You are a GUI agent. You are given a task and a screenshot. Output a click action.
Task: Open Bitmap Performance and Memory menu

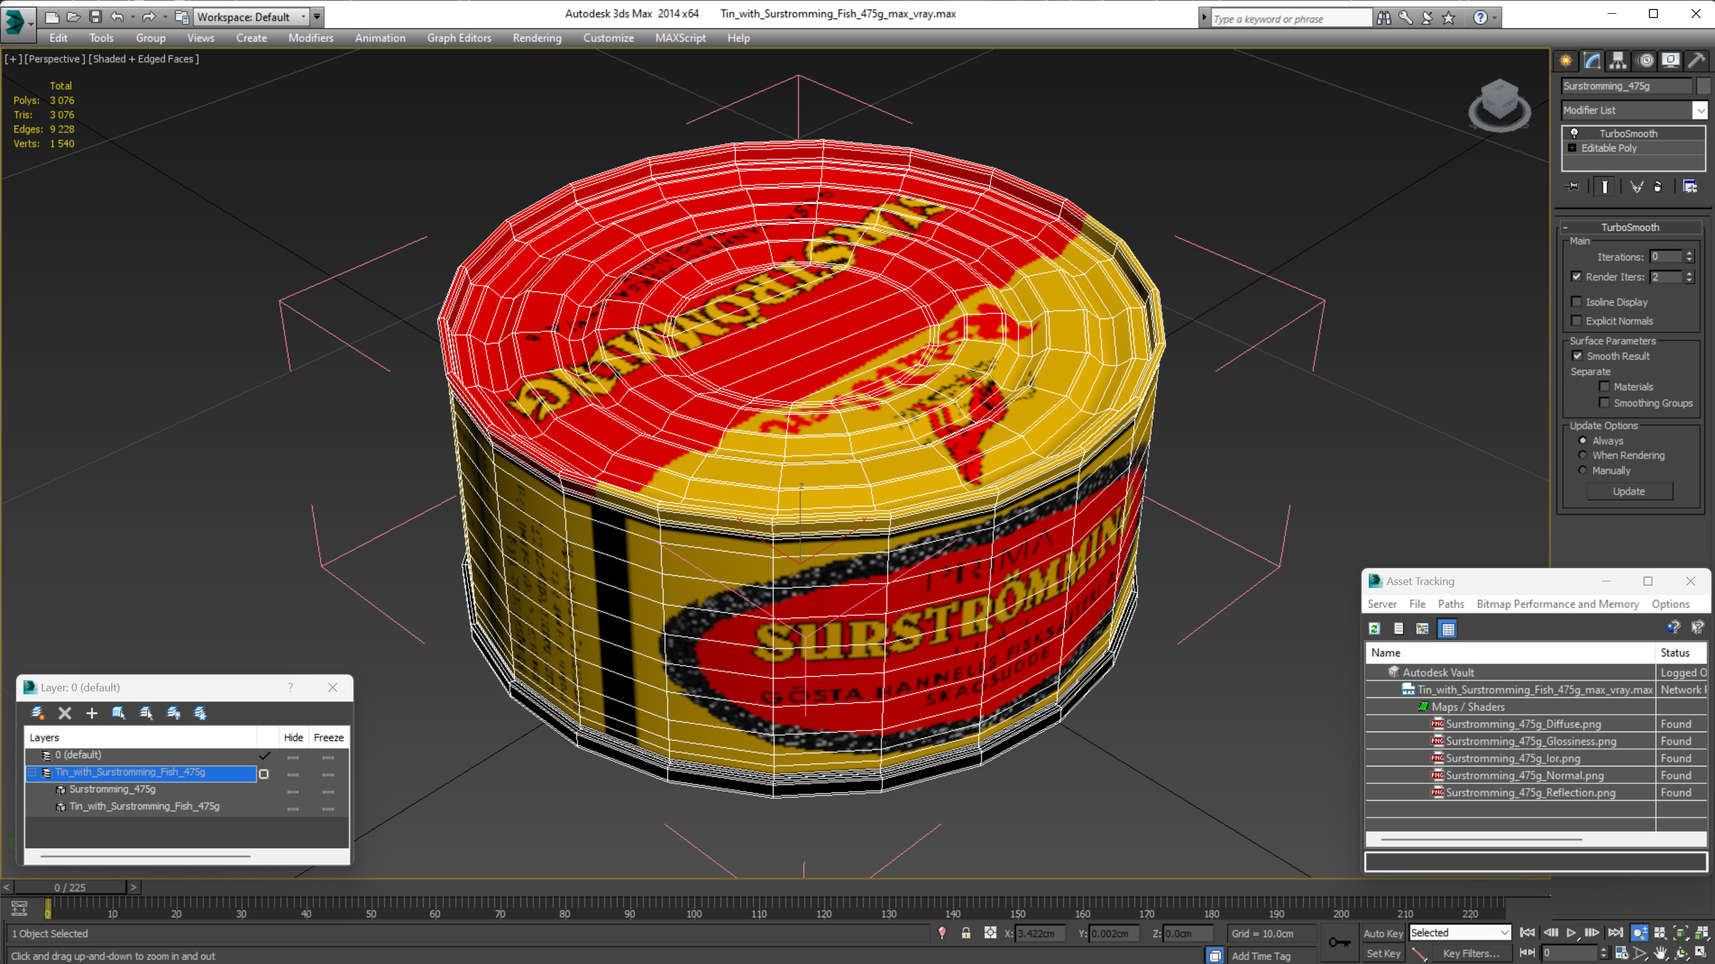(1558, 604)
